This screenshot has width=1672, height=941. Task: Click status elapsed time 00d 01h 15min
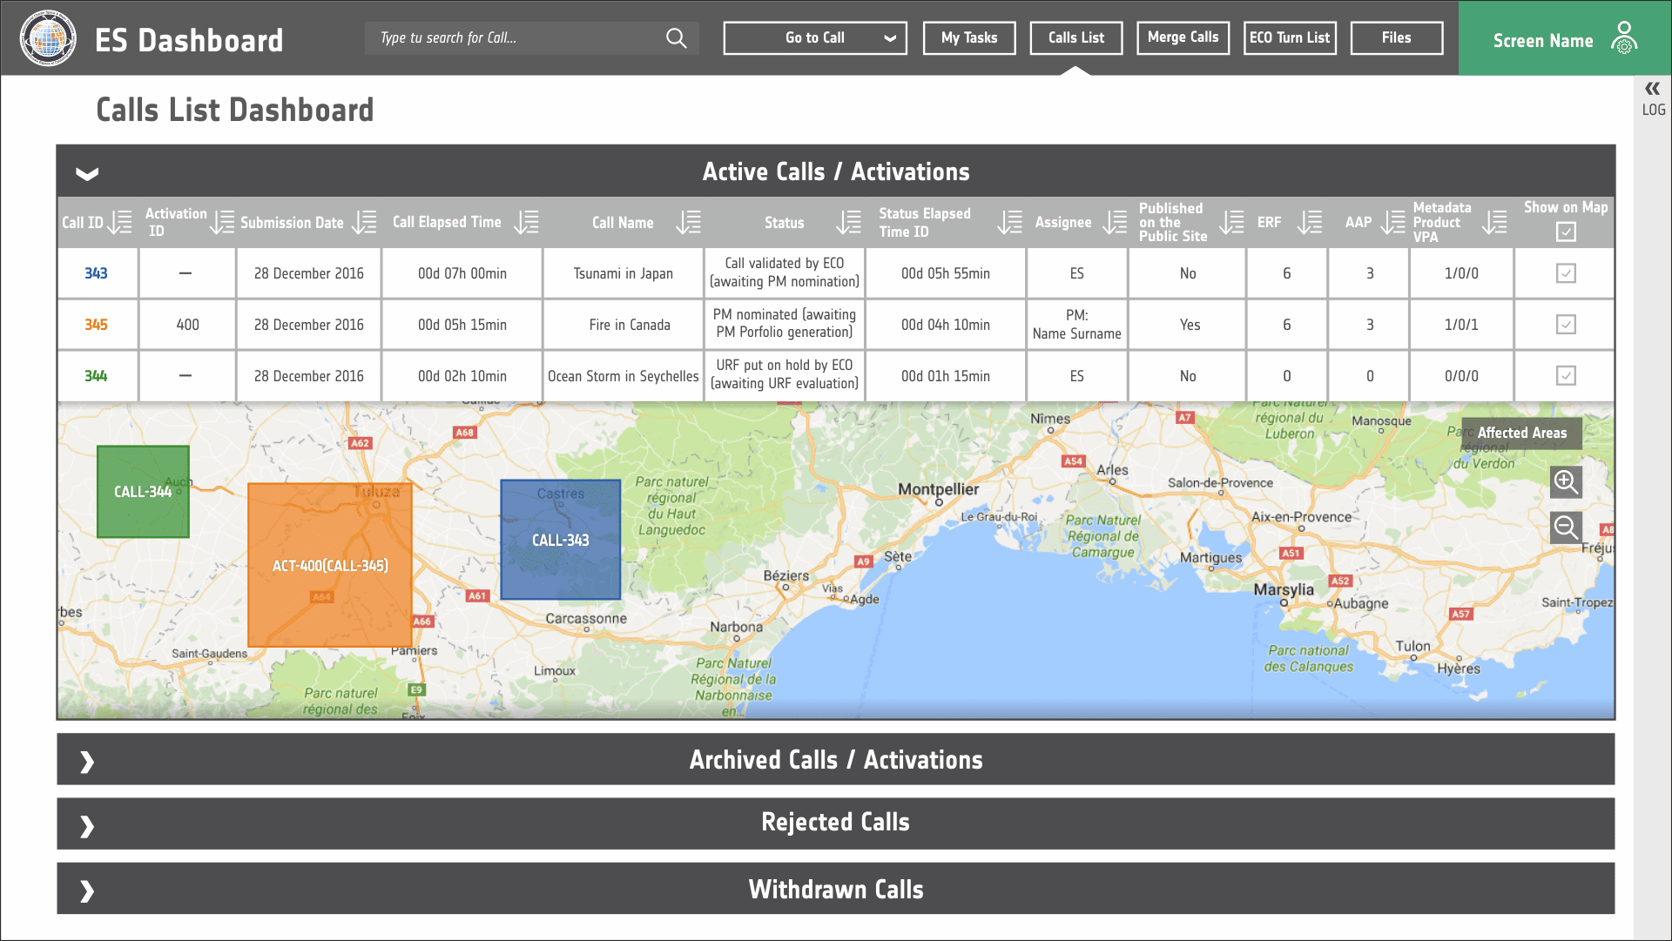pos(946,376)
